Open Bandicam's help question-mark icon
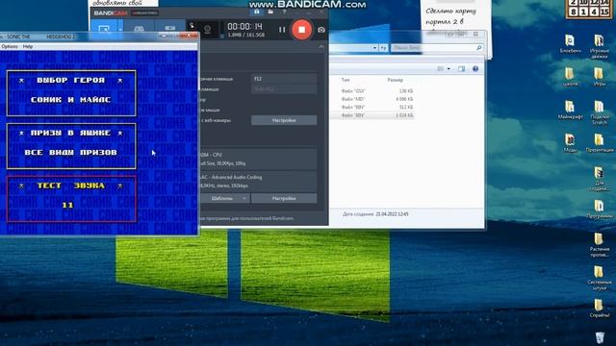This screenshot has height=346, width=616. coord(285,12)
